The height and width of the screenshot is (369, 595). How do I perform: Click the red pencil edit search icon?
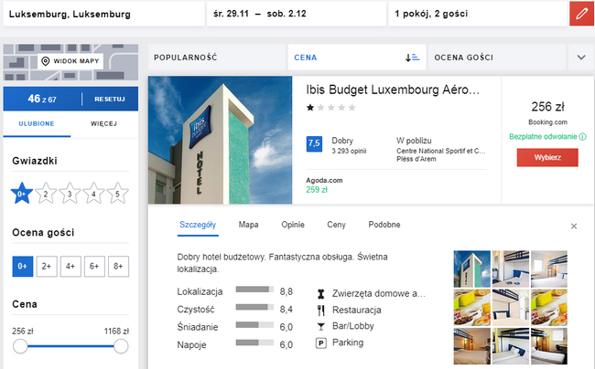coord(581,14)
